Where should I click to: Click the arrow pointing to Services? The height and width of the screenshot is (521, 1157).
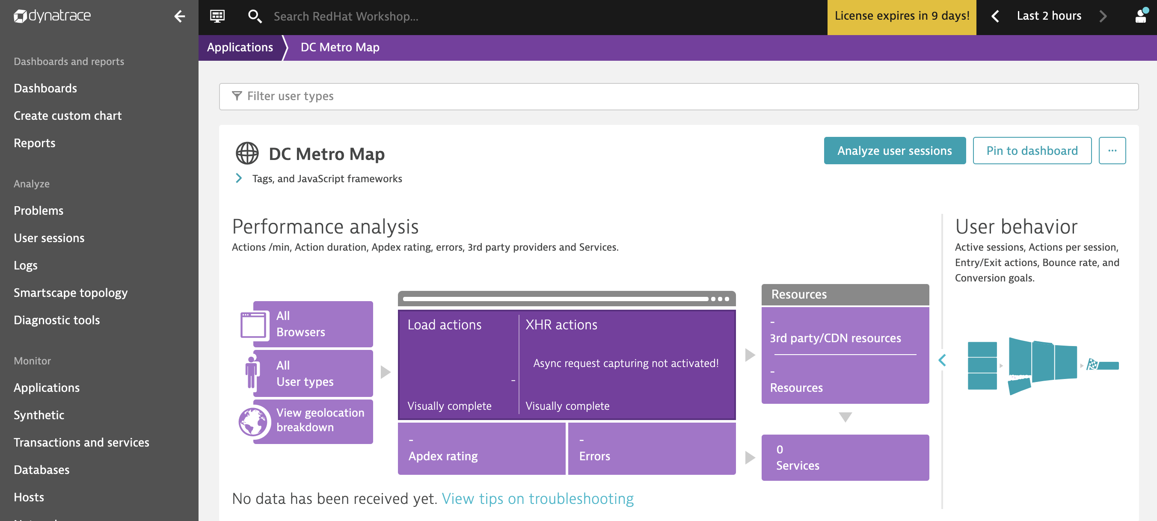pos(750,457)
